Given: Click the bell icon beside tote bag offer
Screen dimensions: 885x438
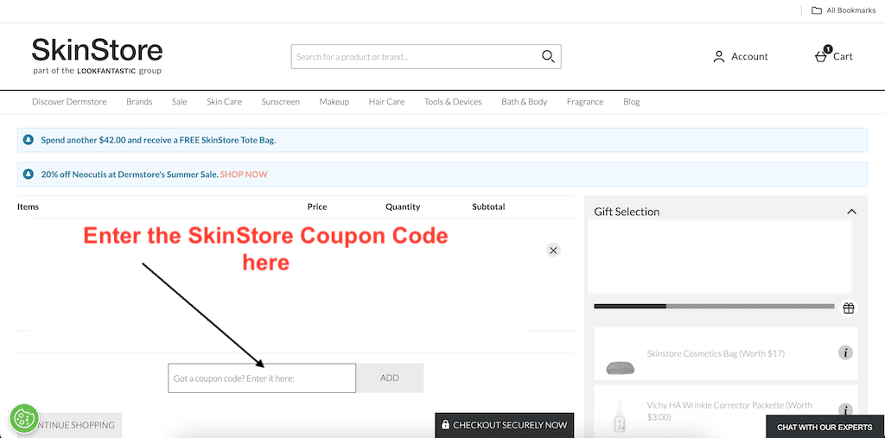Looking at the screenshot, I should [29, 139].
